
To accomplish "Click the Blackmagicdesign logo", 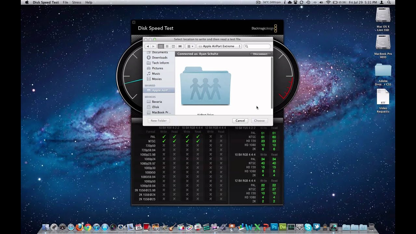I will coord(264,28).
